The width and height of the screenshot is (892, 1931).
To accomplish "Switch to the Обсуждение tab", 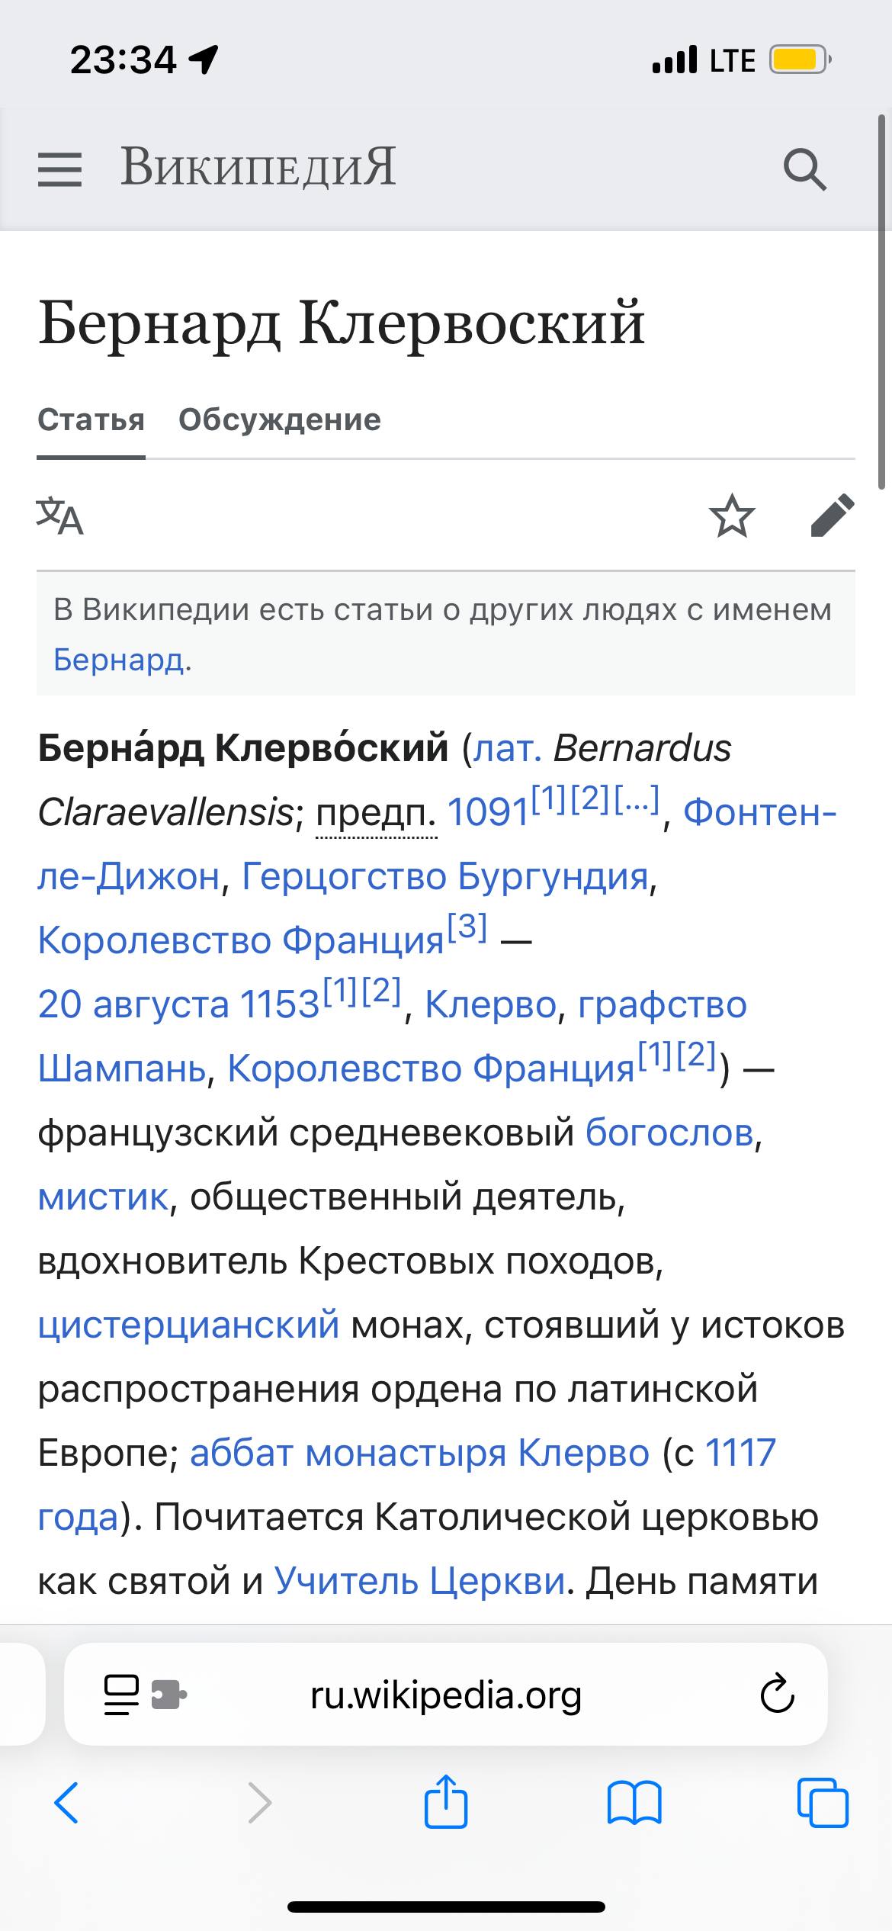I will [x=280, y=420].
